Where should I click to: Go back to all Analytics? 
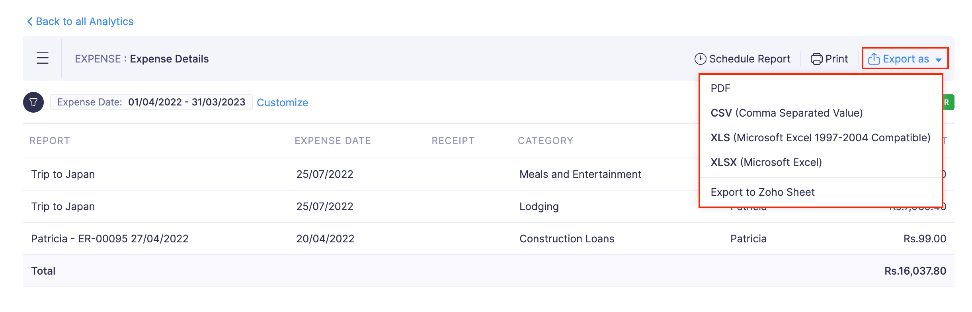click(84, 21)
